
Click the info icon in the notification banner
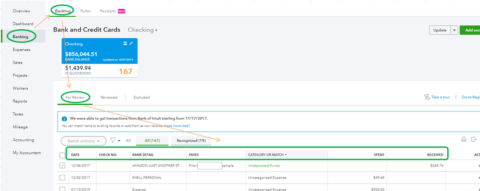(64, 119)
